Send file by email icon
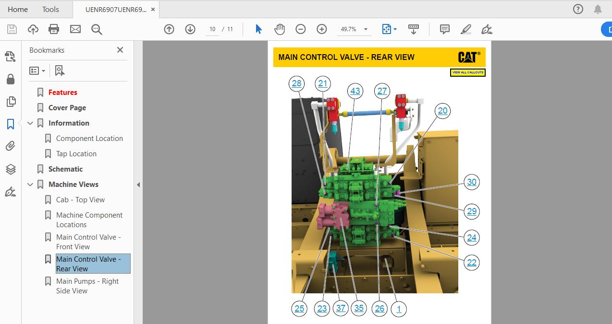The height and width of the screenshot is (324, 612). (75, 29)
